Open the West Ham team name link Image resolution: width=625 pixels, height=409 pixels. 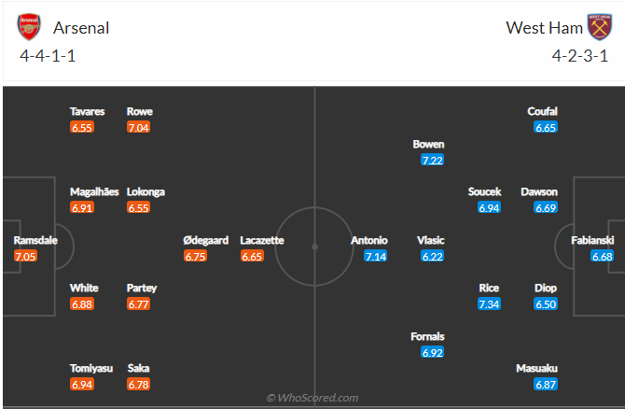tap(544, 27)
